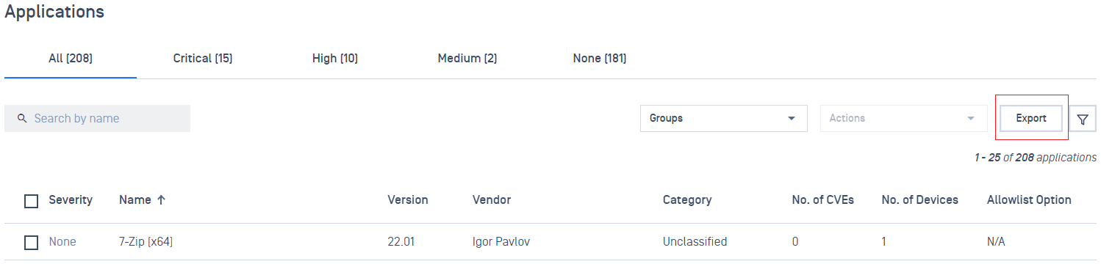Switch to the Critical (15) tab
The width and height of the screenshot is (1101, 264).
[x=203, y=58]
